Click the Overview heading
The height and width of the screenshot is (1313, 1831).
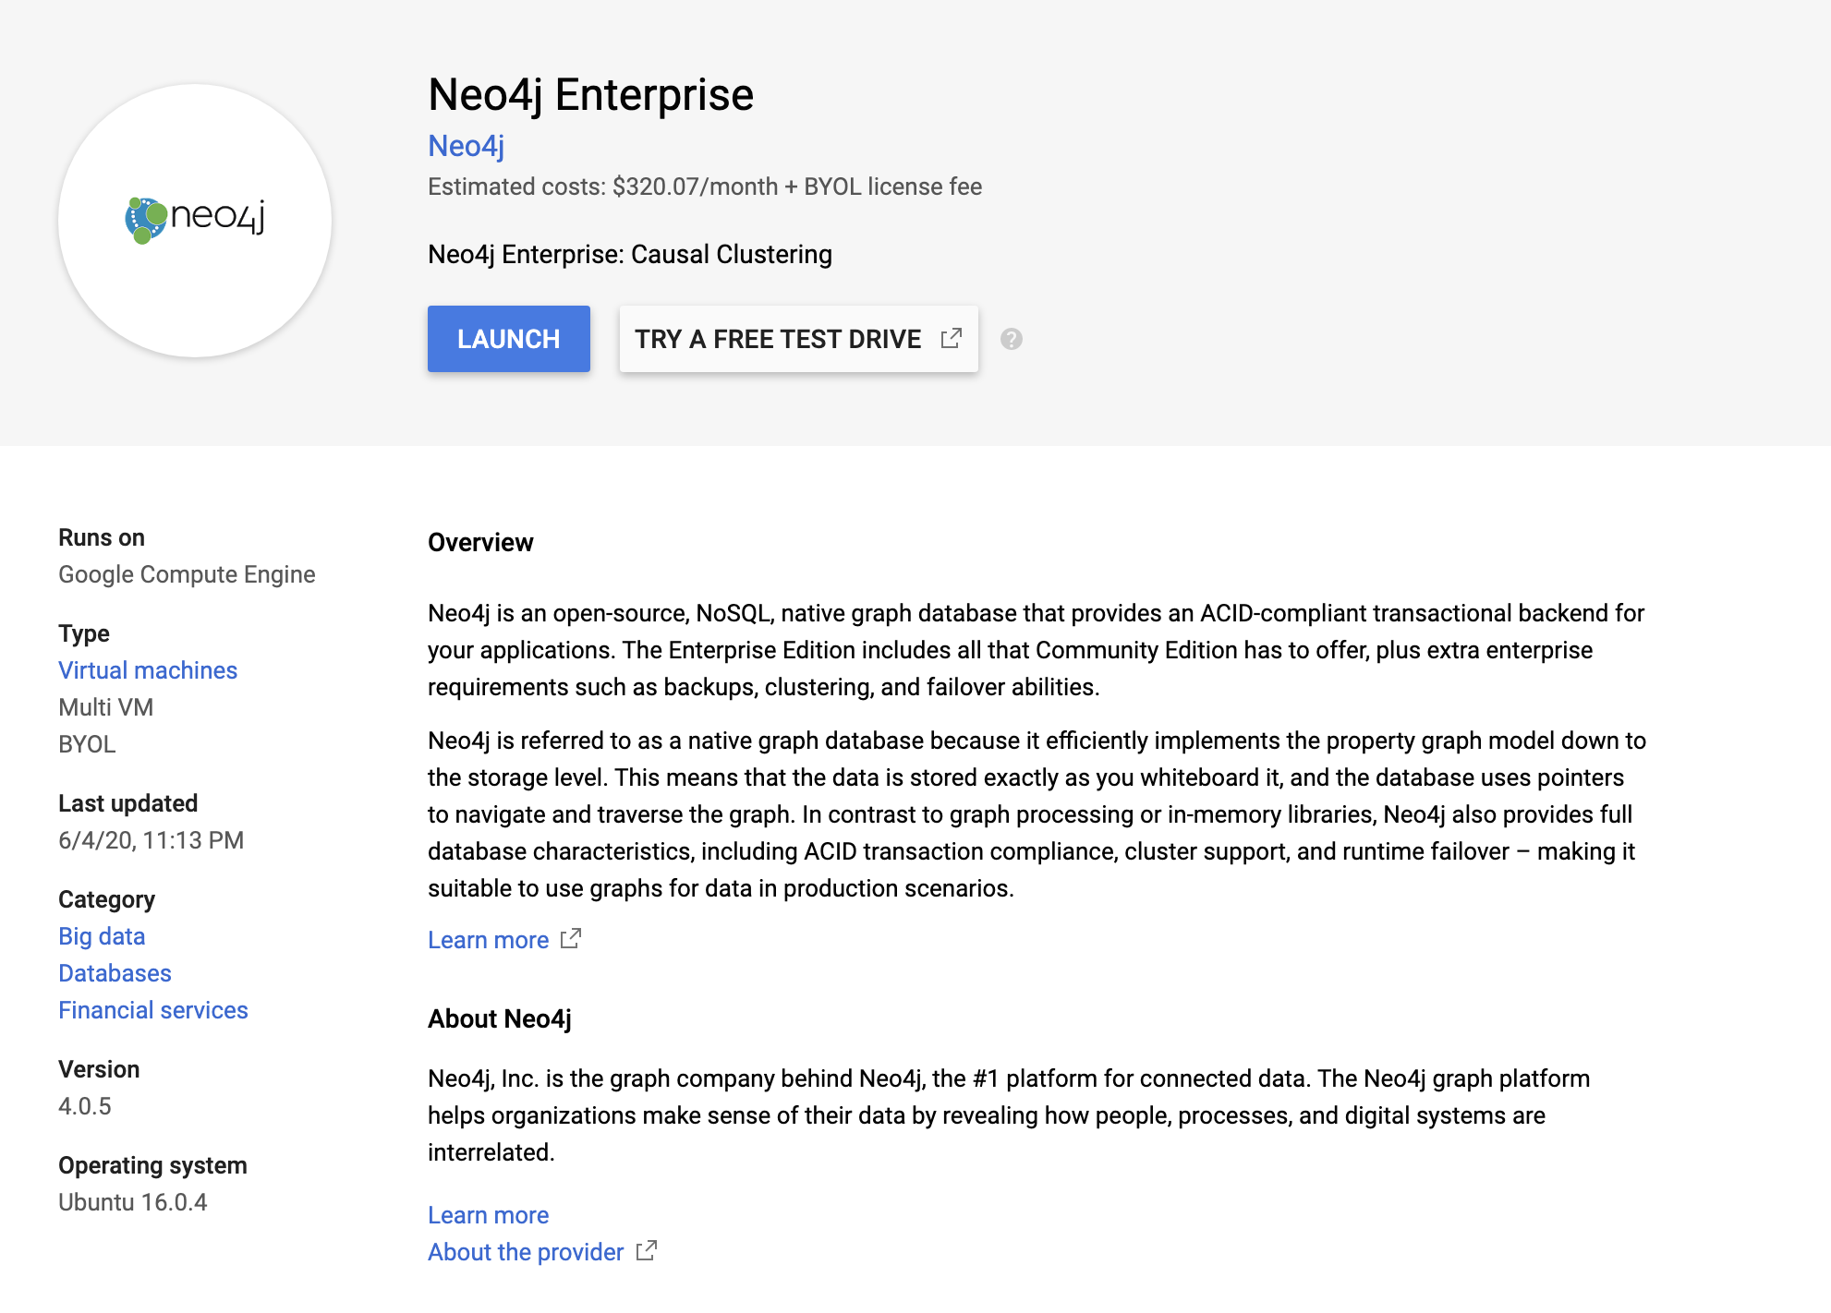(x=480, y=543)
